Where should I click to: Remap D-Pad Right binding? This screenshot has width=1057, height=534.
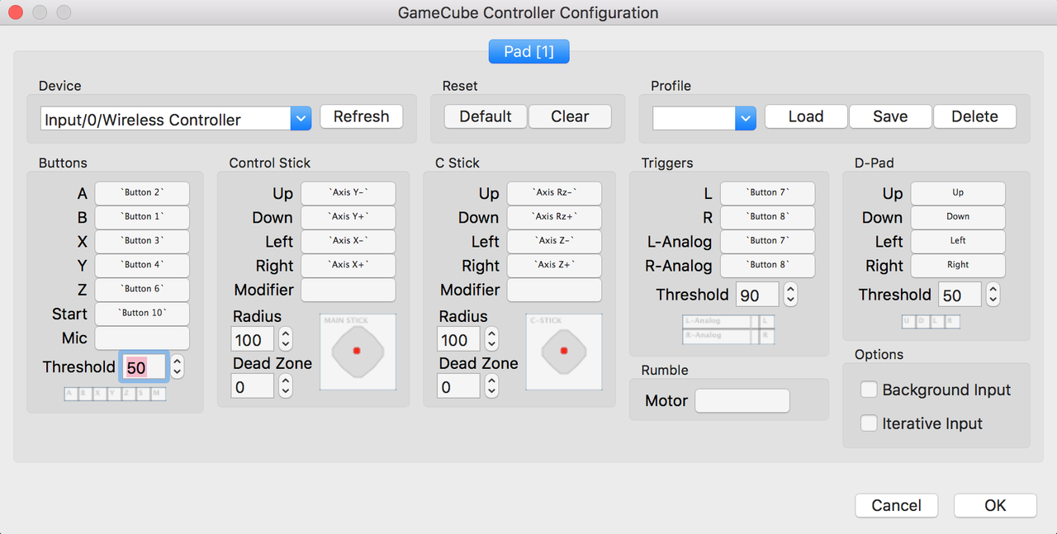point(958,266)
